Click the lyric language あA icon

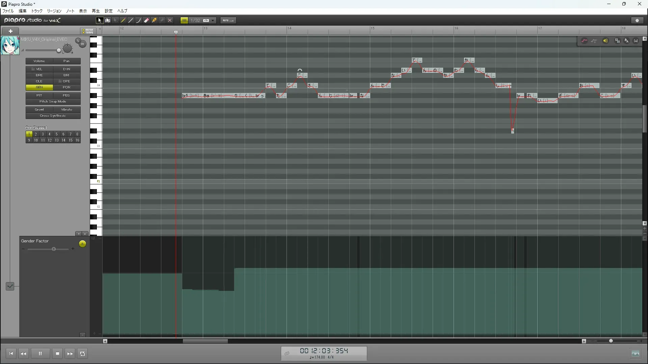coord(626,41)
